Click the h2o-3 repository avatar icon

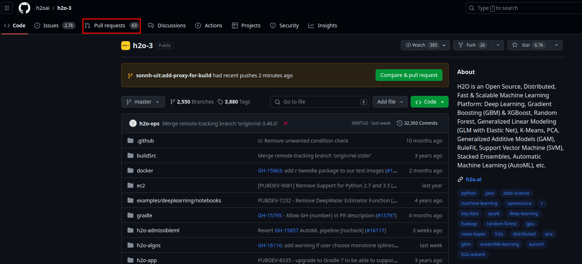[x=126, y=46]
